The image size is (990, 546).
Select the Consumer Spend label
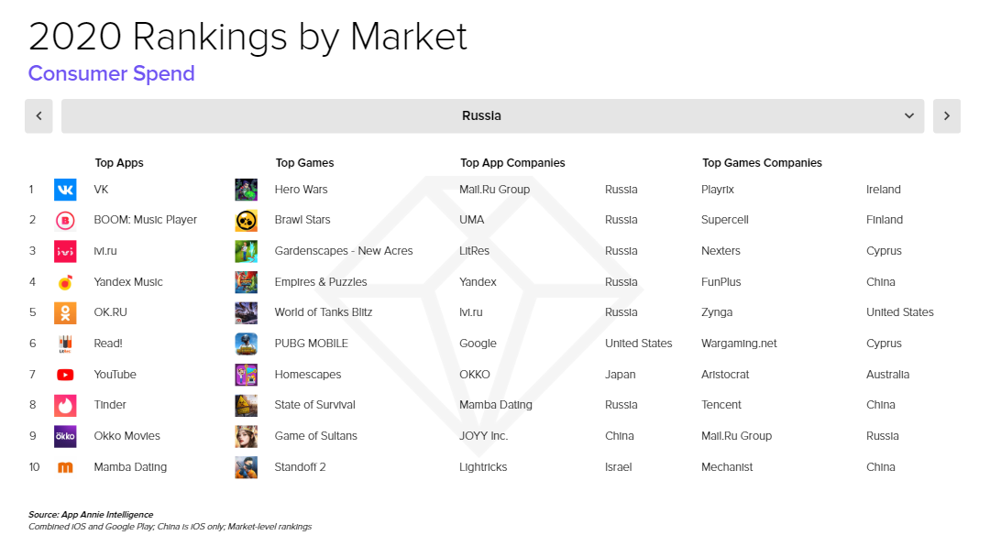point(111,73)
